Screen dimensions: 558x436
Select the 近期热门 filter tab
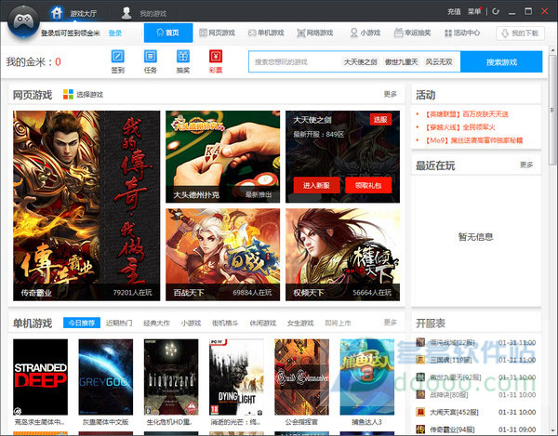click(x=119, y=323)
